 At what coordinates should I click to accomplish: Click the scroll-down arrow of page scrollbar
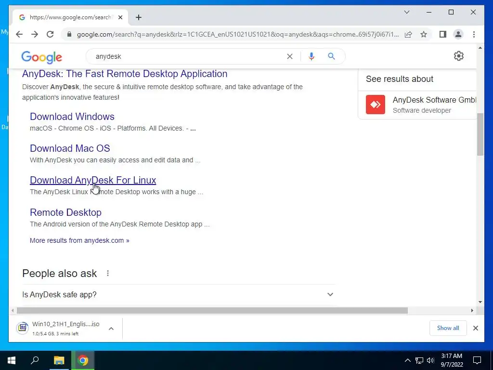pos(480,302)
